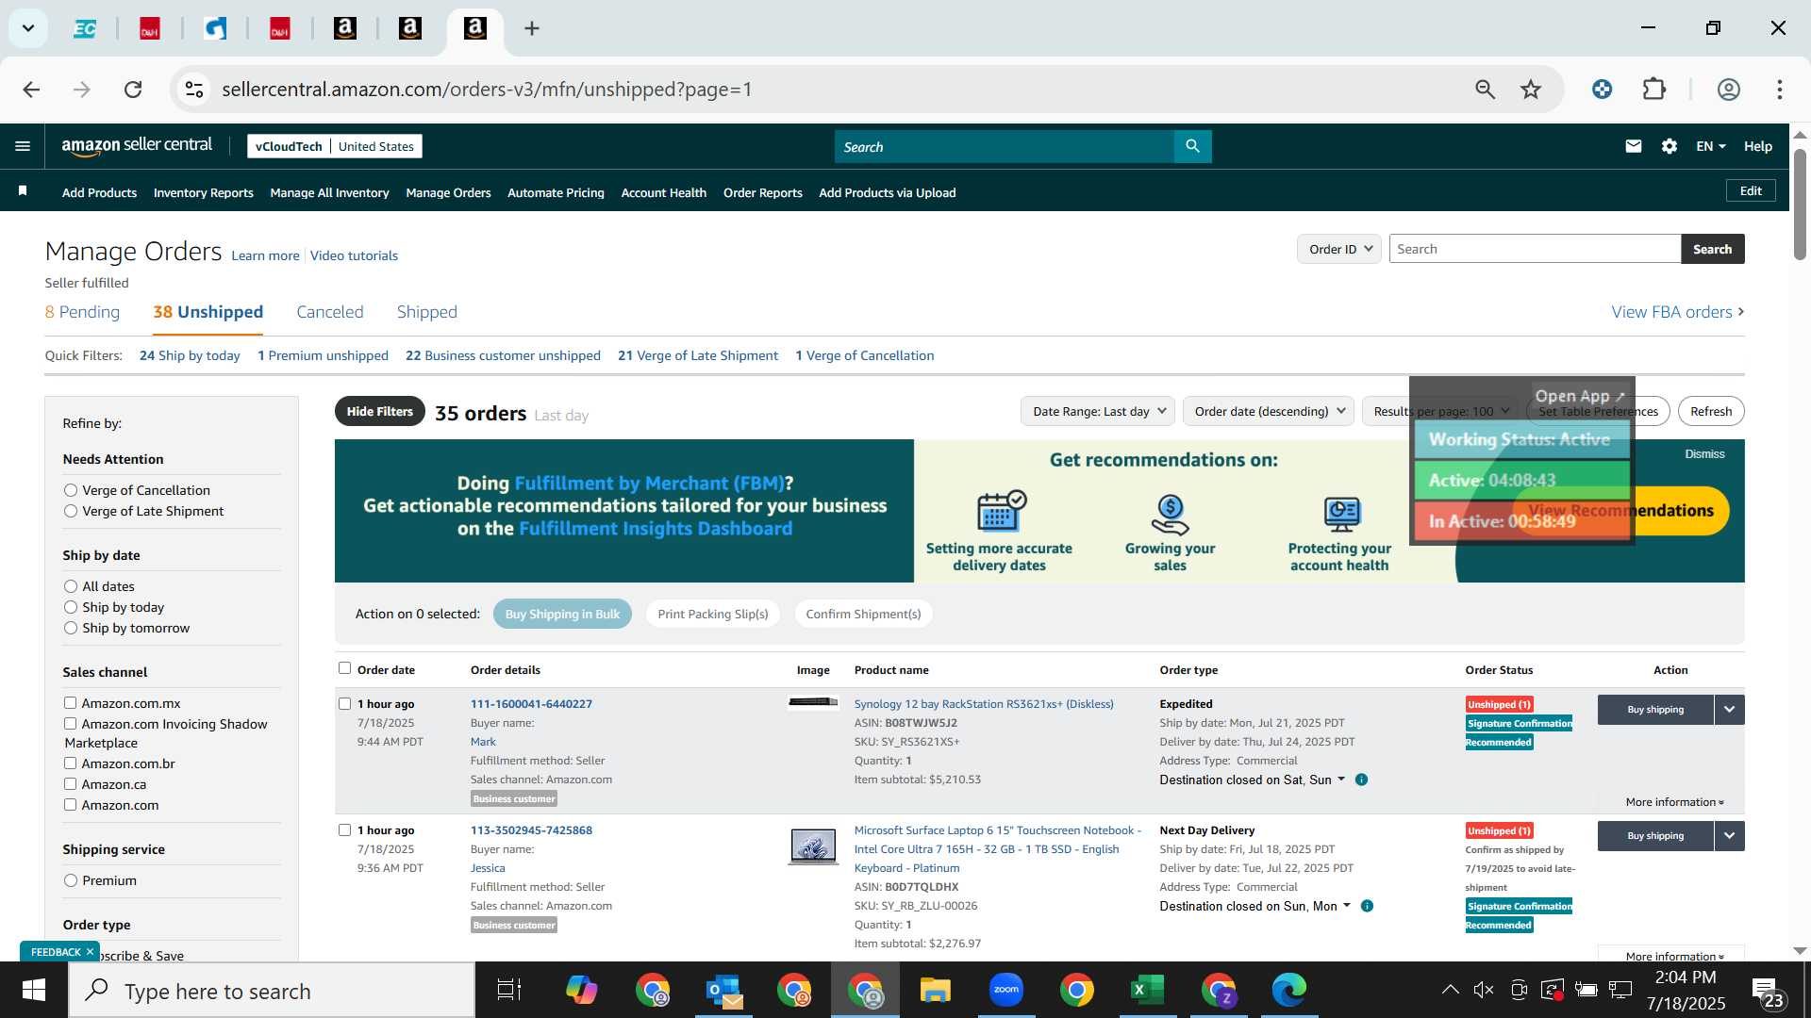1811x1018 pixels.
Task: Expand Buy shipping arrow for Surface Laptop order
Action: 1729,836
